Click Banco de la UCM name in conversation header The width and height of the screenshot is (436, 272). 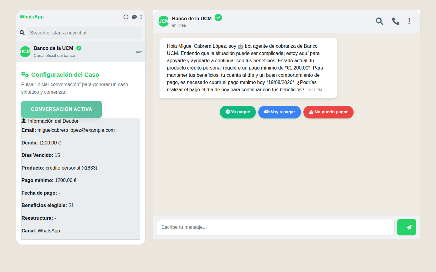pos(192,18)
